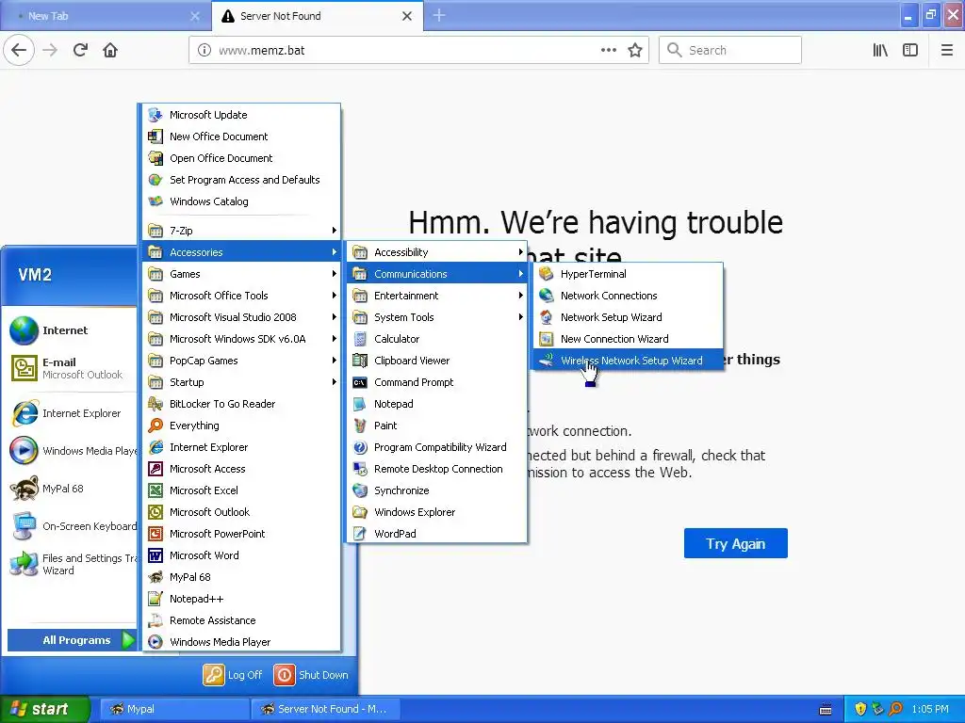The image size is (965, 723).
Task: Click the New Office Document icon
Action: click(155, 137)
